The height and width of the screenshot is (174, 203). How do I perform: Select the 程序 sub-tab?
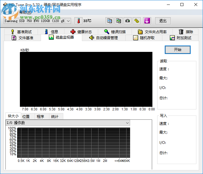tap(42, 116)
